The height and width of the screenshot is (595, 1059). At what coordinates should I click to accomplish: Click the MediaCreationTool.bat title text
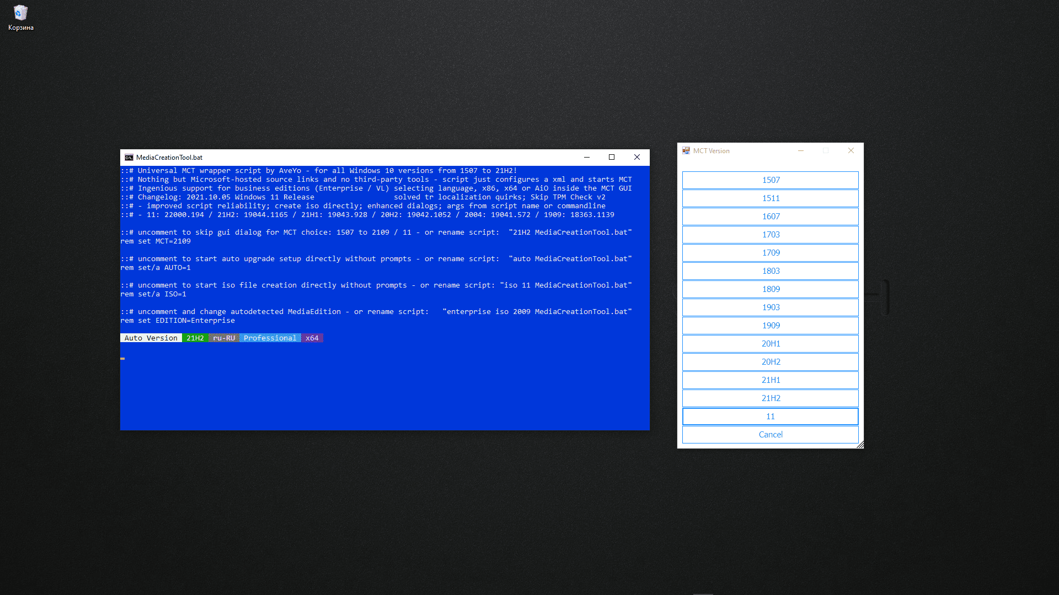169,158
